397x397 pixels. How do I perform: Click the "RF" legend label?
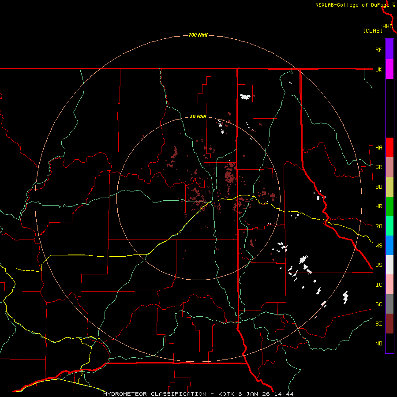[378, 49]
